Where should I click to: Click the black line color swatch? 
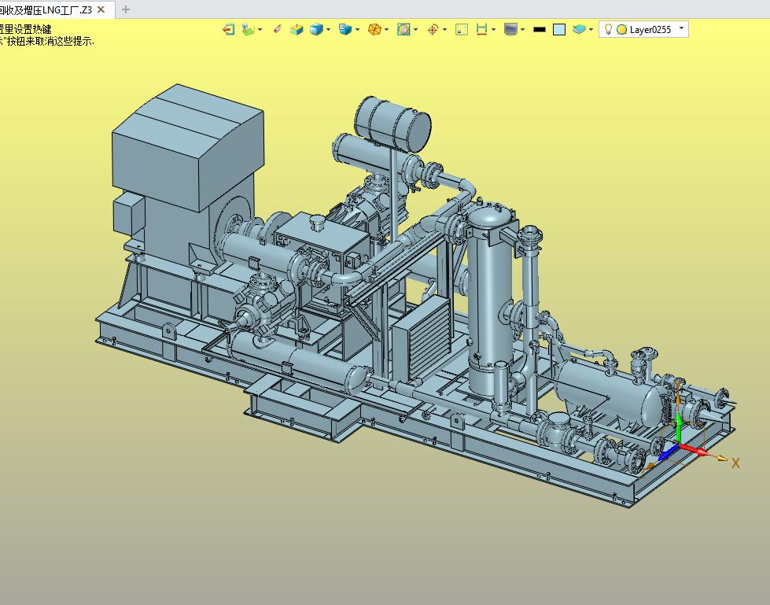[x=540, y=29]
